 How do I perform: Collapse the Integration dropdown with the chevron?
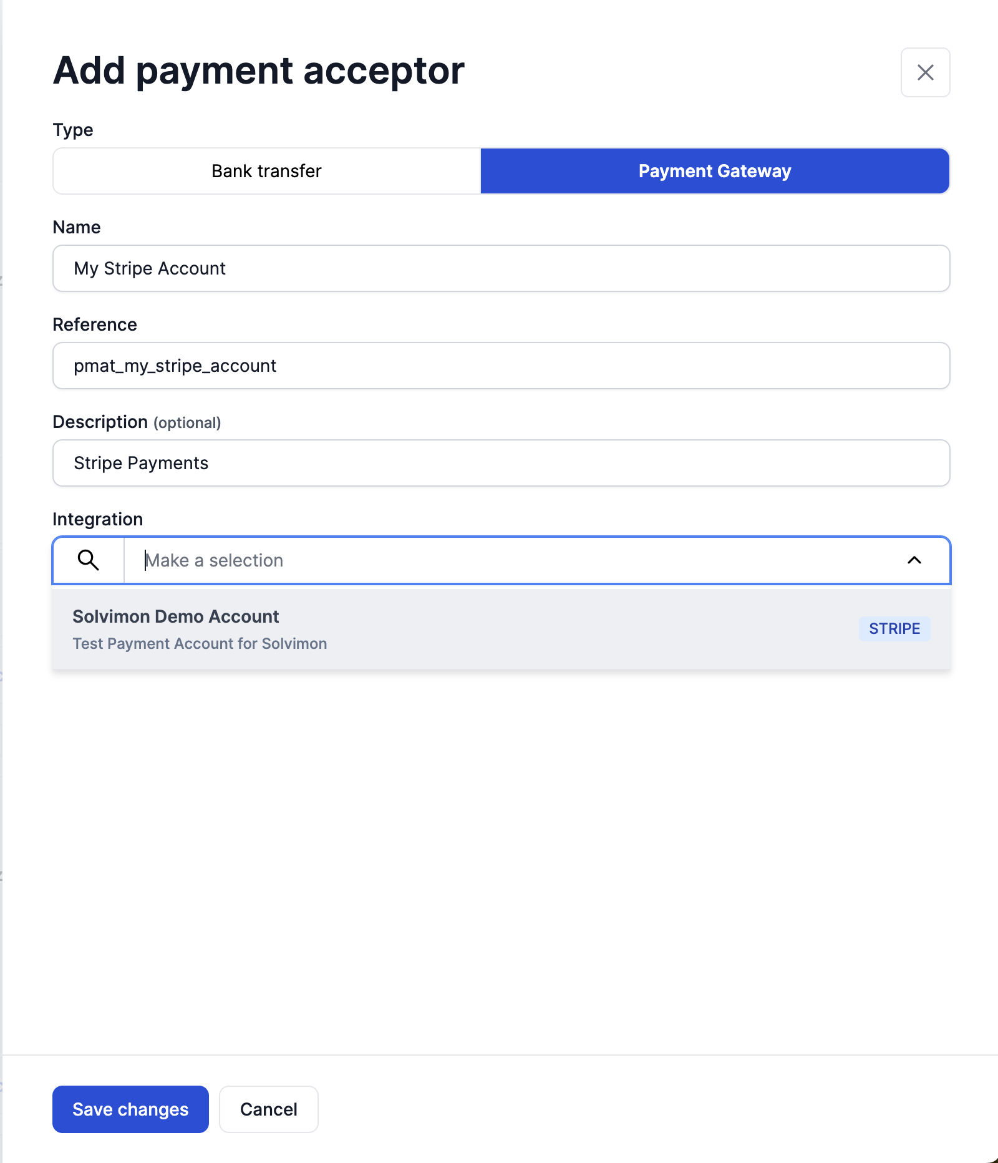(914, 560)
